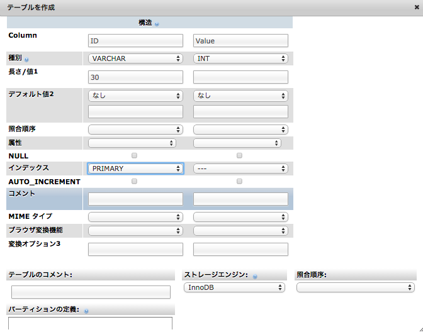Screen dimensions: 423x332
Task: Open the table-level 照合順序 dropdown
Action: 356,287
